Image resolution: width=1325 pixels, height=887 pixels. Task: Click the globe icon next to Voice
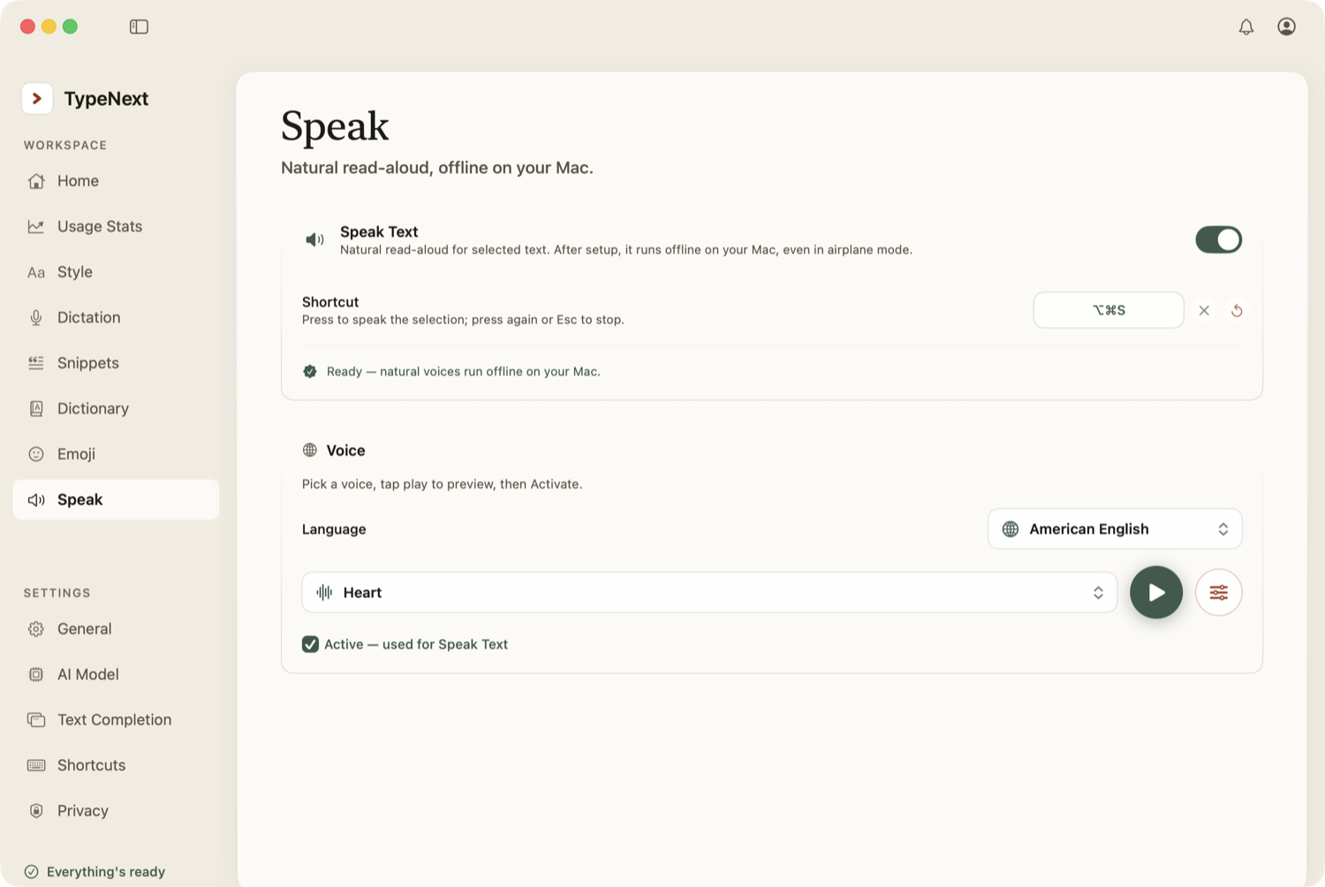pos(310,451)
